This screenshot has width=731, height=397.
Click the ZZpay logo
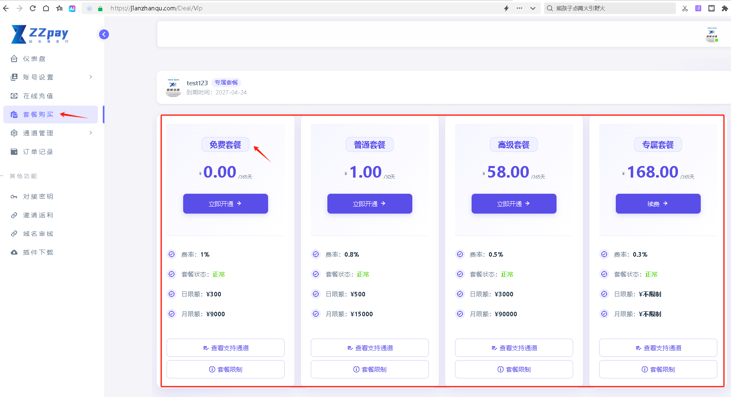pos(40,34)
